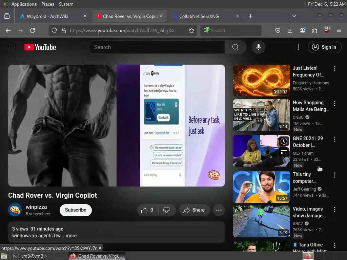The height and width of the screenshot is (260, 347).
Task: Like the video with thumbs up
Action: (147, 210)
